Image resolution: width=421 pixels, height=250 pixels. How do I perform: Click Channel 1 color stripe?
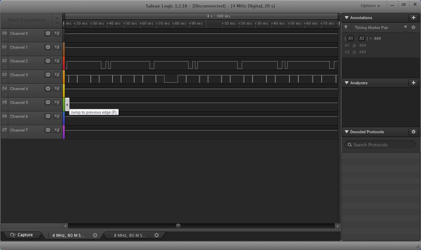(x=64, y=49)
